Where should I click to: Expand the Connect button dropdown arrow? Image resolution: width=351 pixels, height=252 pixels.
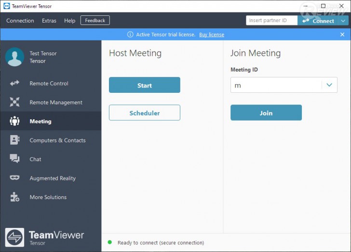[343, 21]
